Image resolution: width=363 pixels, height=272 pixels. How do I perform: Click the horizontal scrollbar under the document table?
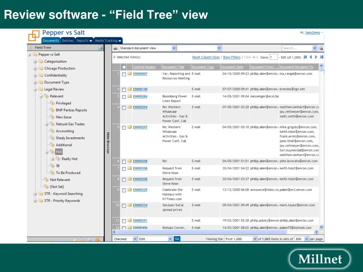point(202,232)
